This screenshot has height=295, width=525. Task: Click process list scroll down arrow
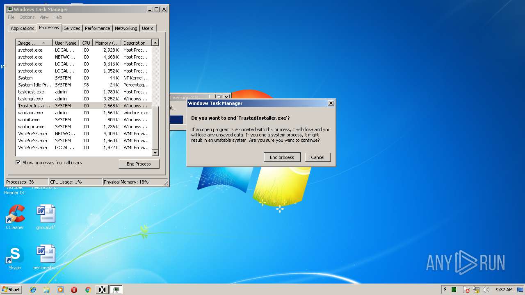pos(155,153)
